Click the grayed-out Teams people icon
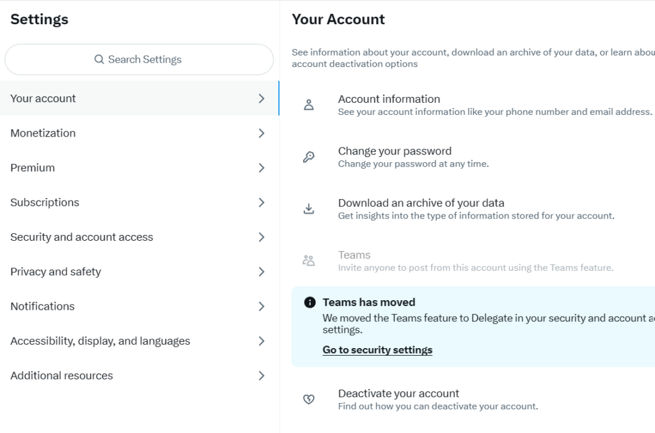This screenshot has height=433, width=655. [x=308, y=261]
